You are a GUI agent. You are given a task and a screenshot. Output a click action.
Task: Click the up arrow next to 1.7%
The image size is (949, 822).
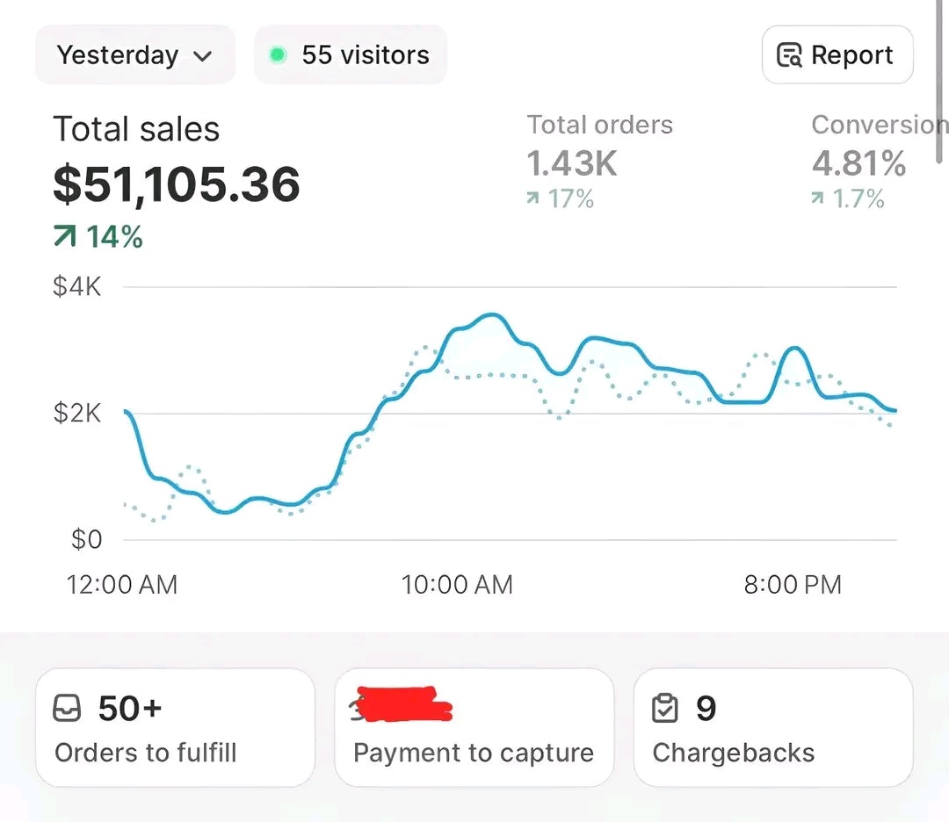pos(817,199)
